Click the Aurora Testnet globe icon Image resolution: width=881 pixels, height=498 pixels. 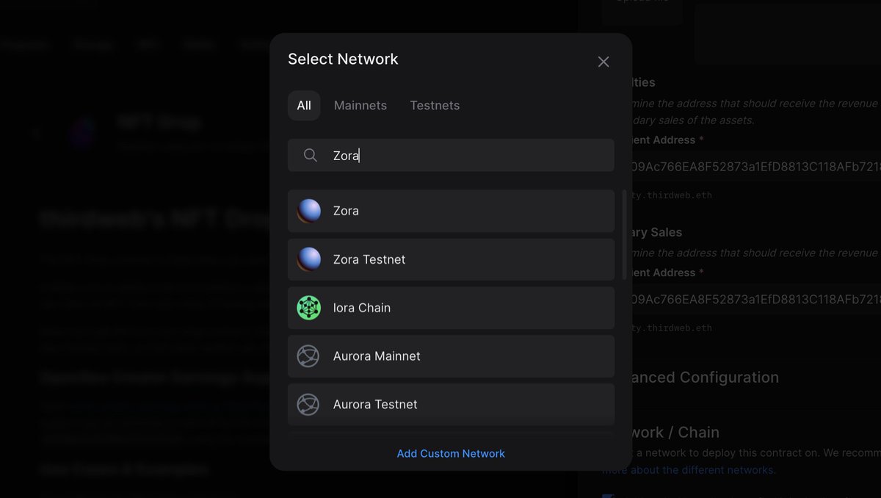[x=308, y=405]
